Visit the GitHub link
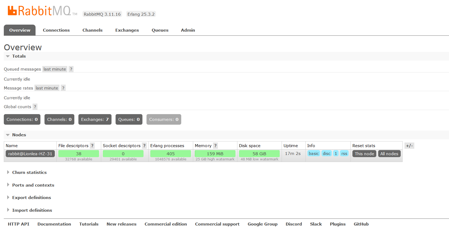 tap(361, 224)
